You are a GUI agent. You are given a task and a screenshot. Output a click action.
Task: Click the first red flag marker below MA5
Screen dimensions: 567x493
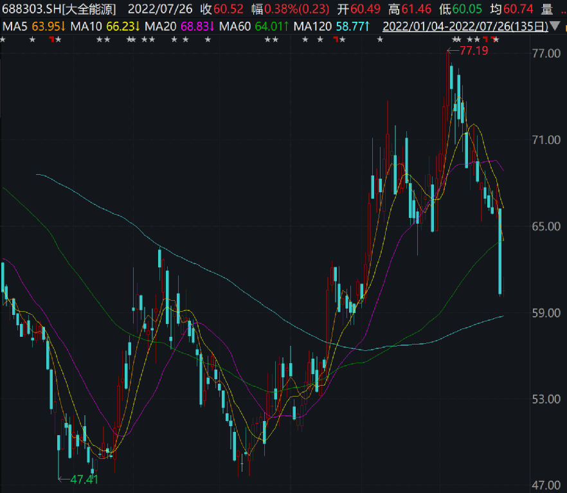click(x=51, y=40)
